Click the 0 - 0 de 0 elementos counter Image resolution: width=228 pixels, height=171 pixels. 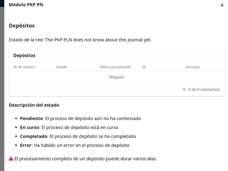pos(201,90)
